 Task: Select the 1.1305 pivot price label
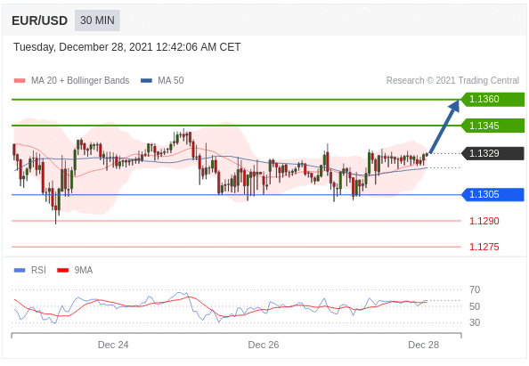[x=492, y=195]
